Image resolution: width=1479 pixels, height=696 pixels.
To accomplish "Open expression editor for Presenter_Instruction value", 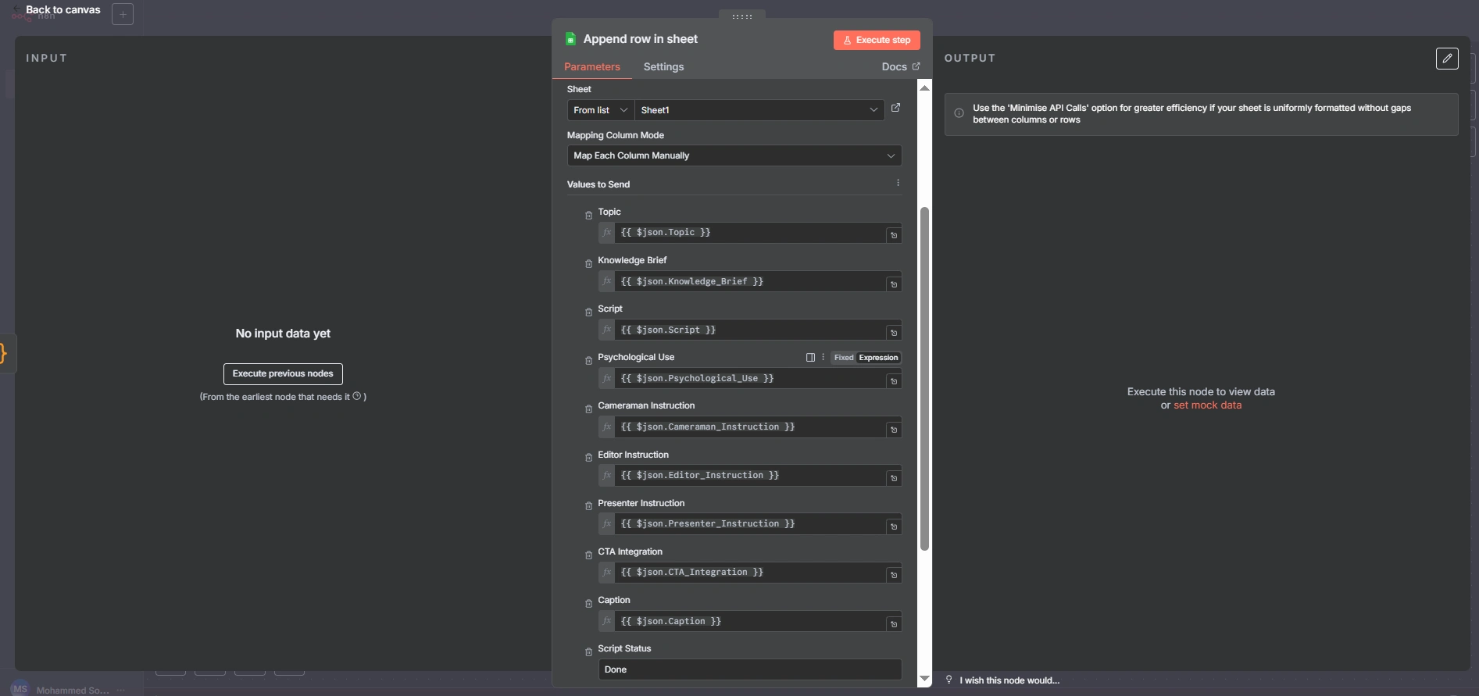I will pyautogui.click(x=894, y=526).
